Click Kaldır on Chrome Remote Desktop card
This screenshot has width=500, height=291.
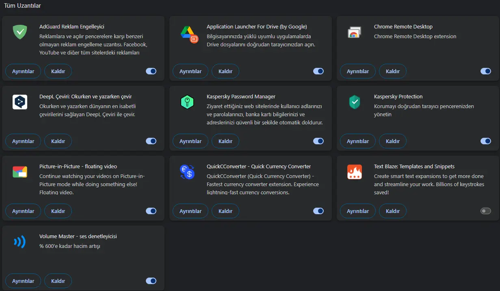tap(393, 71)
